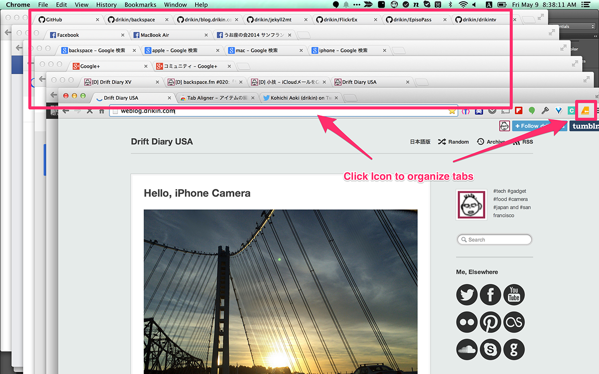Click the blue kanji translate extension icon
599x374 pixels.
[479, 111]
